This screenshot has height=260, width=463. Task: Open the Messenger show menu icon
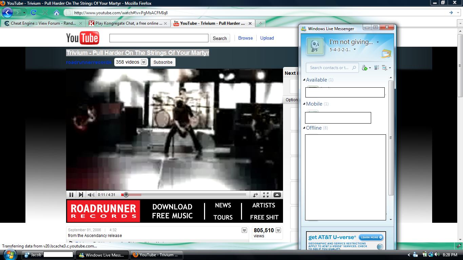click(x=386, y=68)
